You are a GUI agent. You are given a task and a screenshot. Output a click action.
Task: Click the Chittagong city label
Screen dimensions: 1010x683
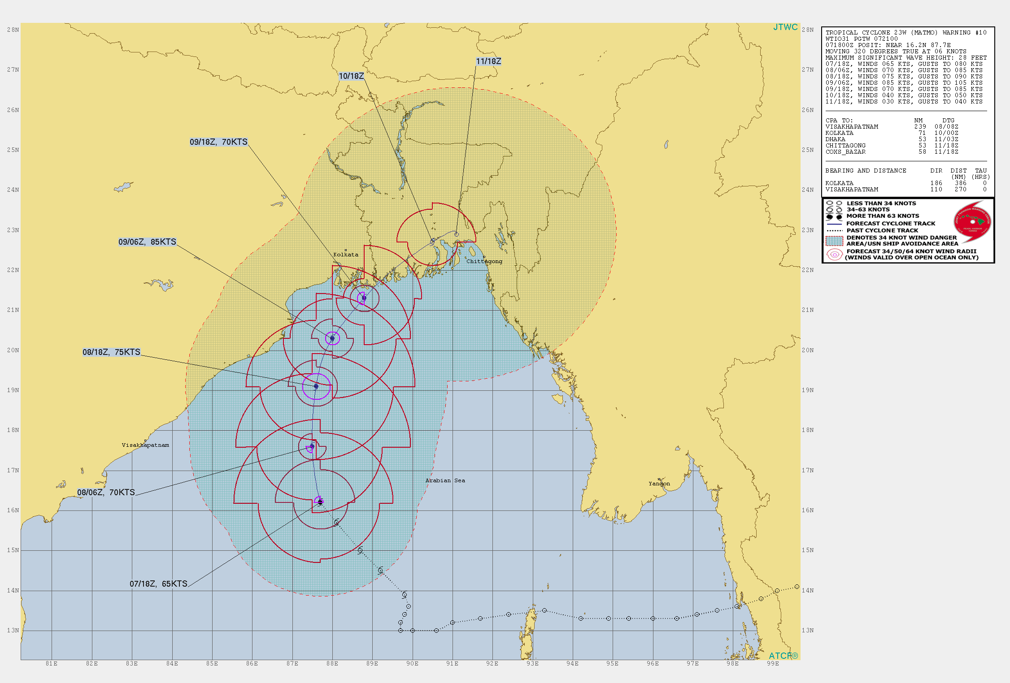[484, 261]
